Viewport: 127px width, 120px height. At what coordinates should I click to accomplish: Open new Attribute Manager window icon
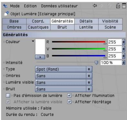pos(124,6)
